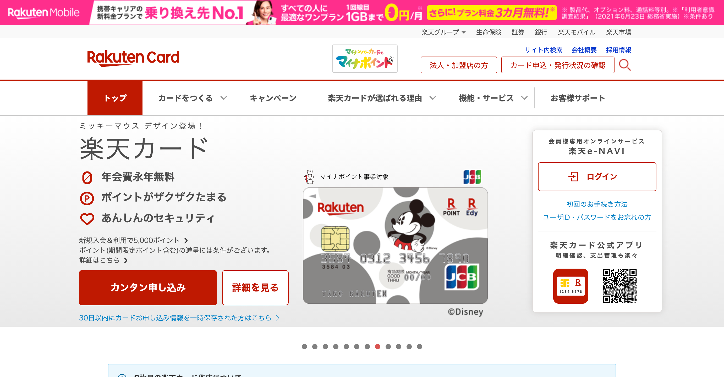724x377 pixels.
Task: Click the 年会費永年無料 zero icon
Action: click(87, 177)
